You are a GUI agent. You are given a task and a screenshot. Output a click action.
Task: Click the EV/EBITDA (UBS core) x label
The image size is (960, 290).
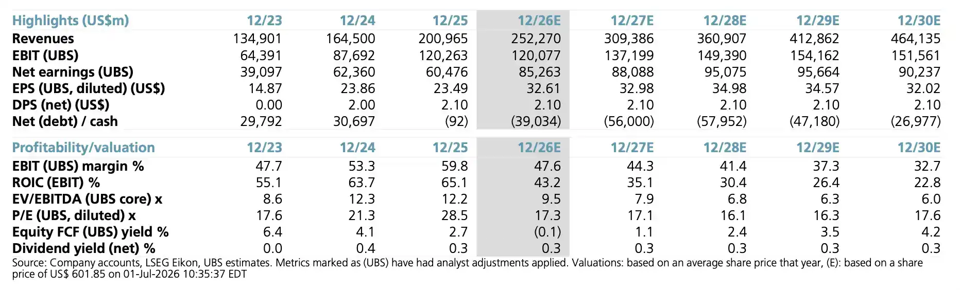pyautogui.click(x=88, y=199)
